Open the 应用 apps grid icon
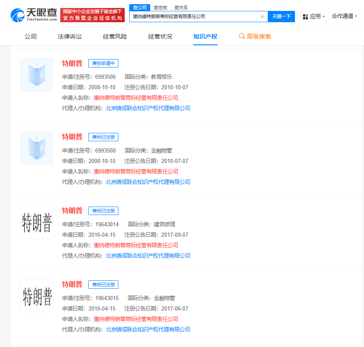This screenshot has height=347, width=364. tap(305, 16)
